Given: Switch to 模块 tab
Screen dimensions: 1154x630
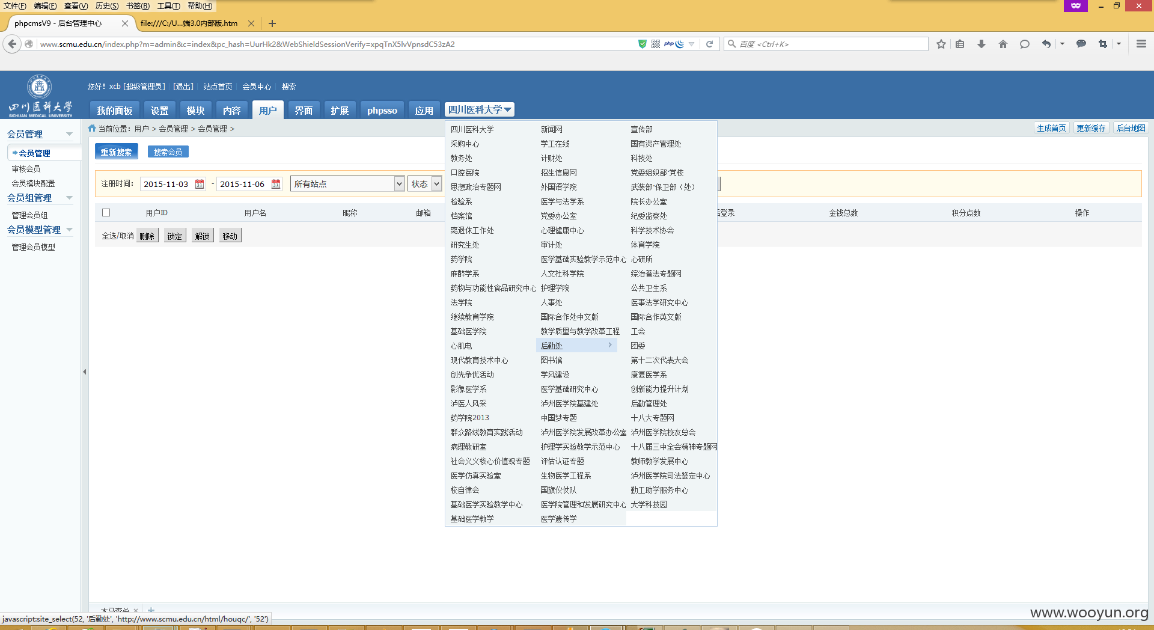Looking at the screenshot, I should 196,110.
